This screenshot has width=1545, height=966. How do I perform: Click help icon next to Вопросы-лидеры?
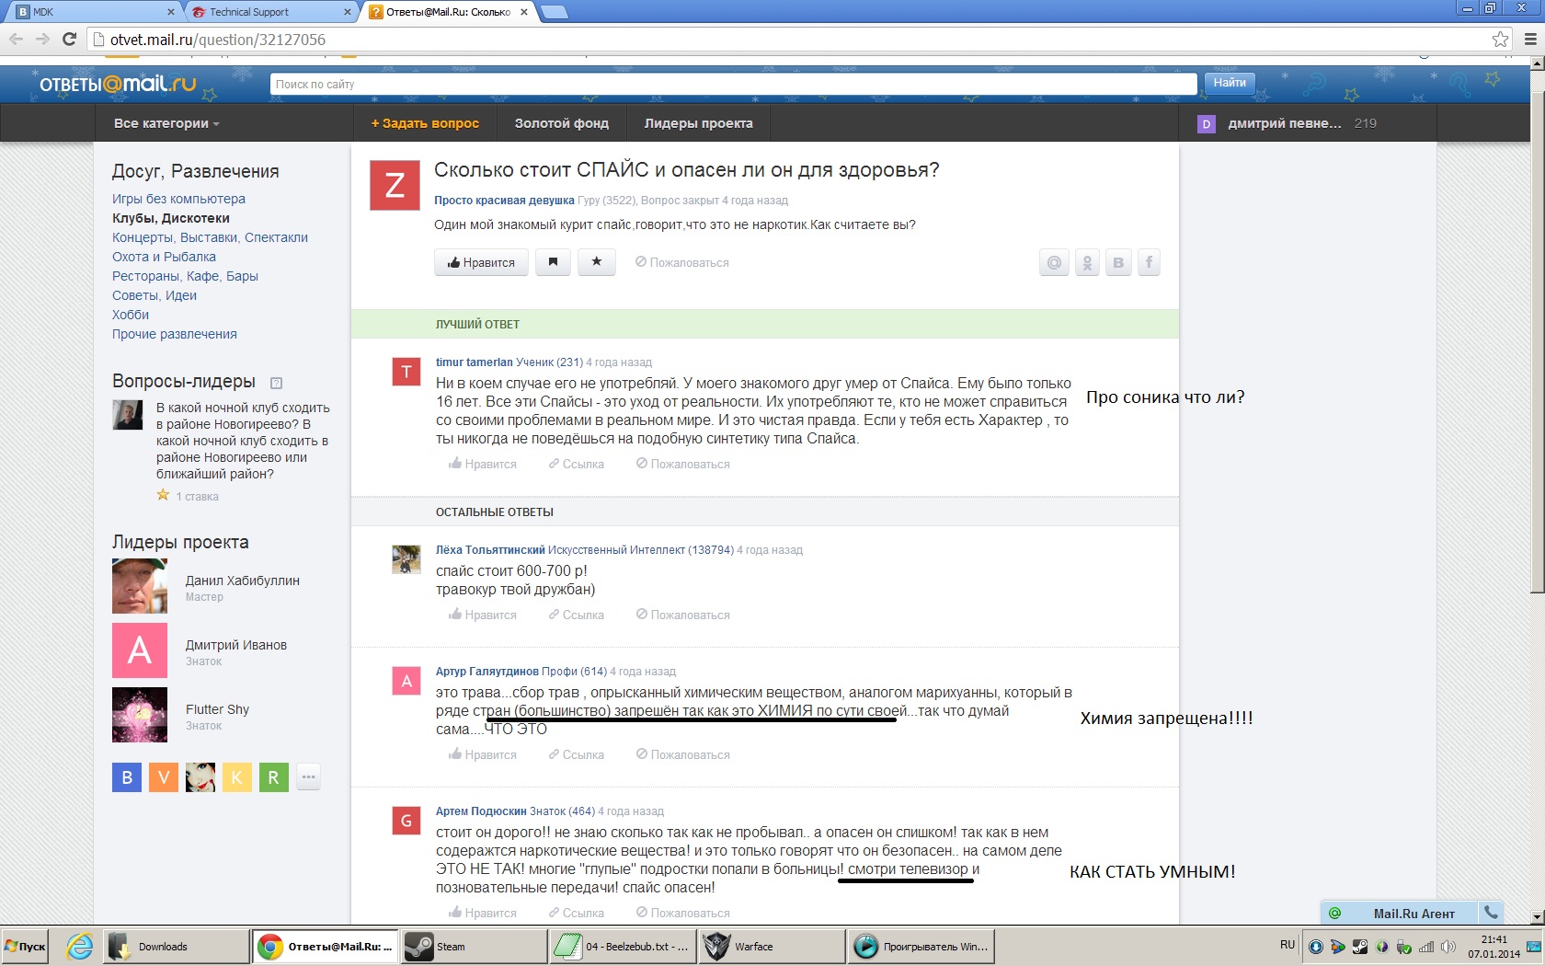[276, 383]
